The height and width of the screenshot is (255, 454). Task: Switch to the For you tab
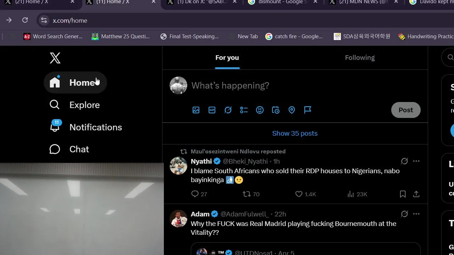(x=227, y=58)
